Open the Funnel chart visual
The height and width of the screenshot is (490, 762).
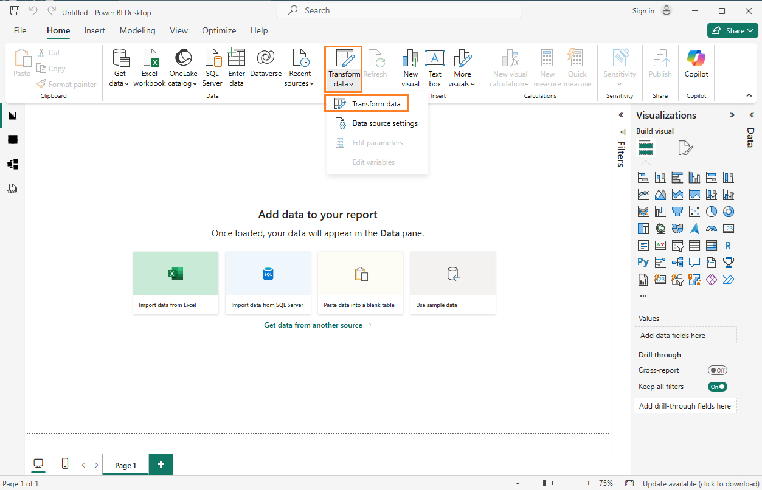coord(677,211)
